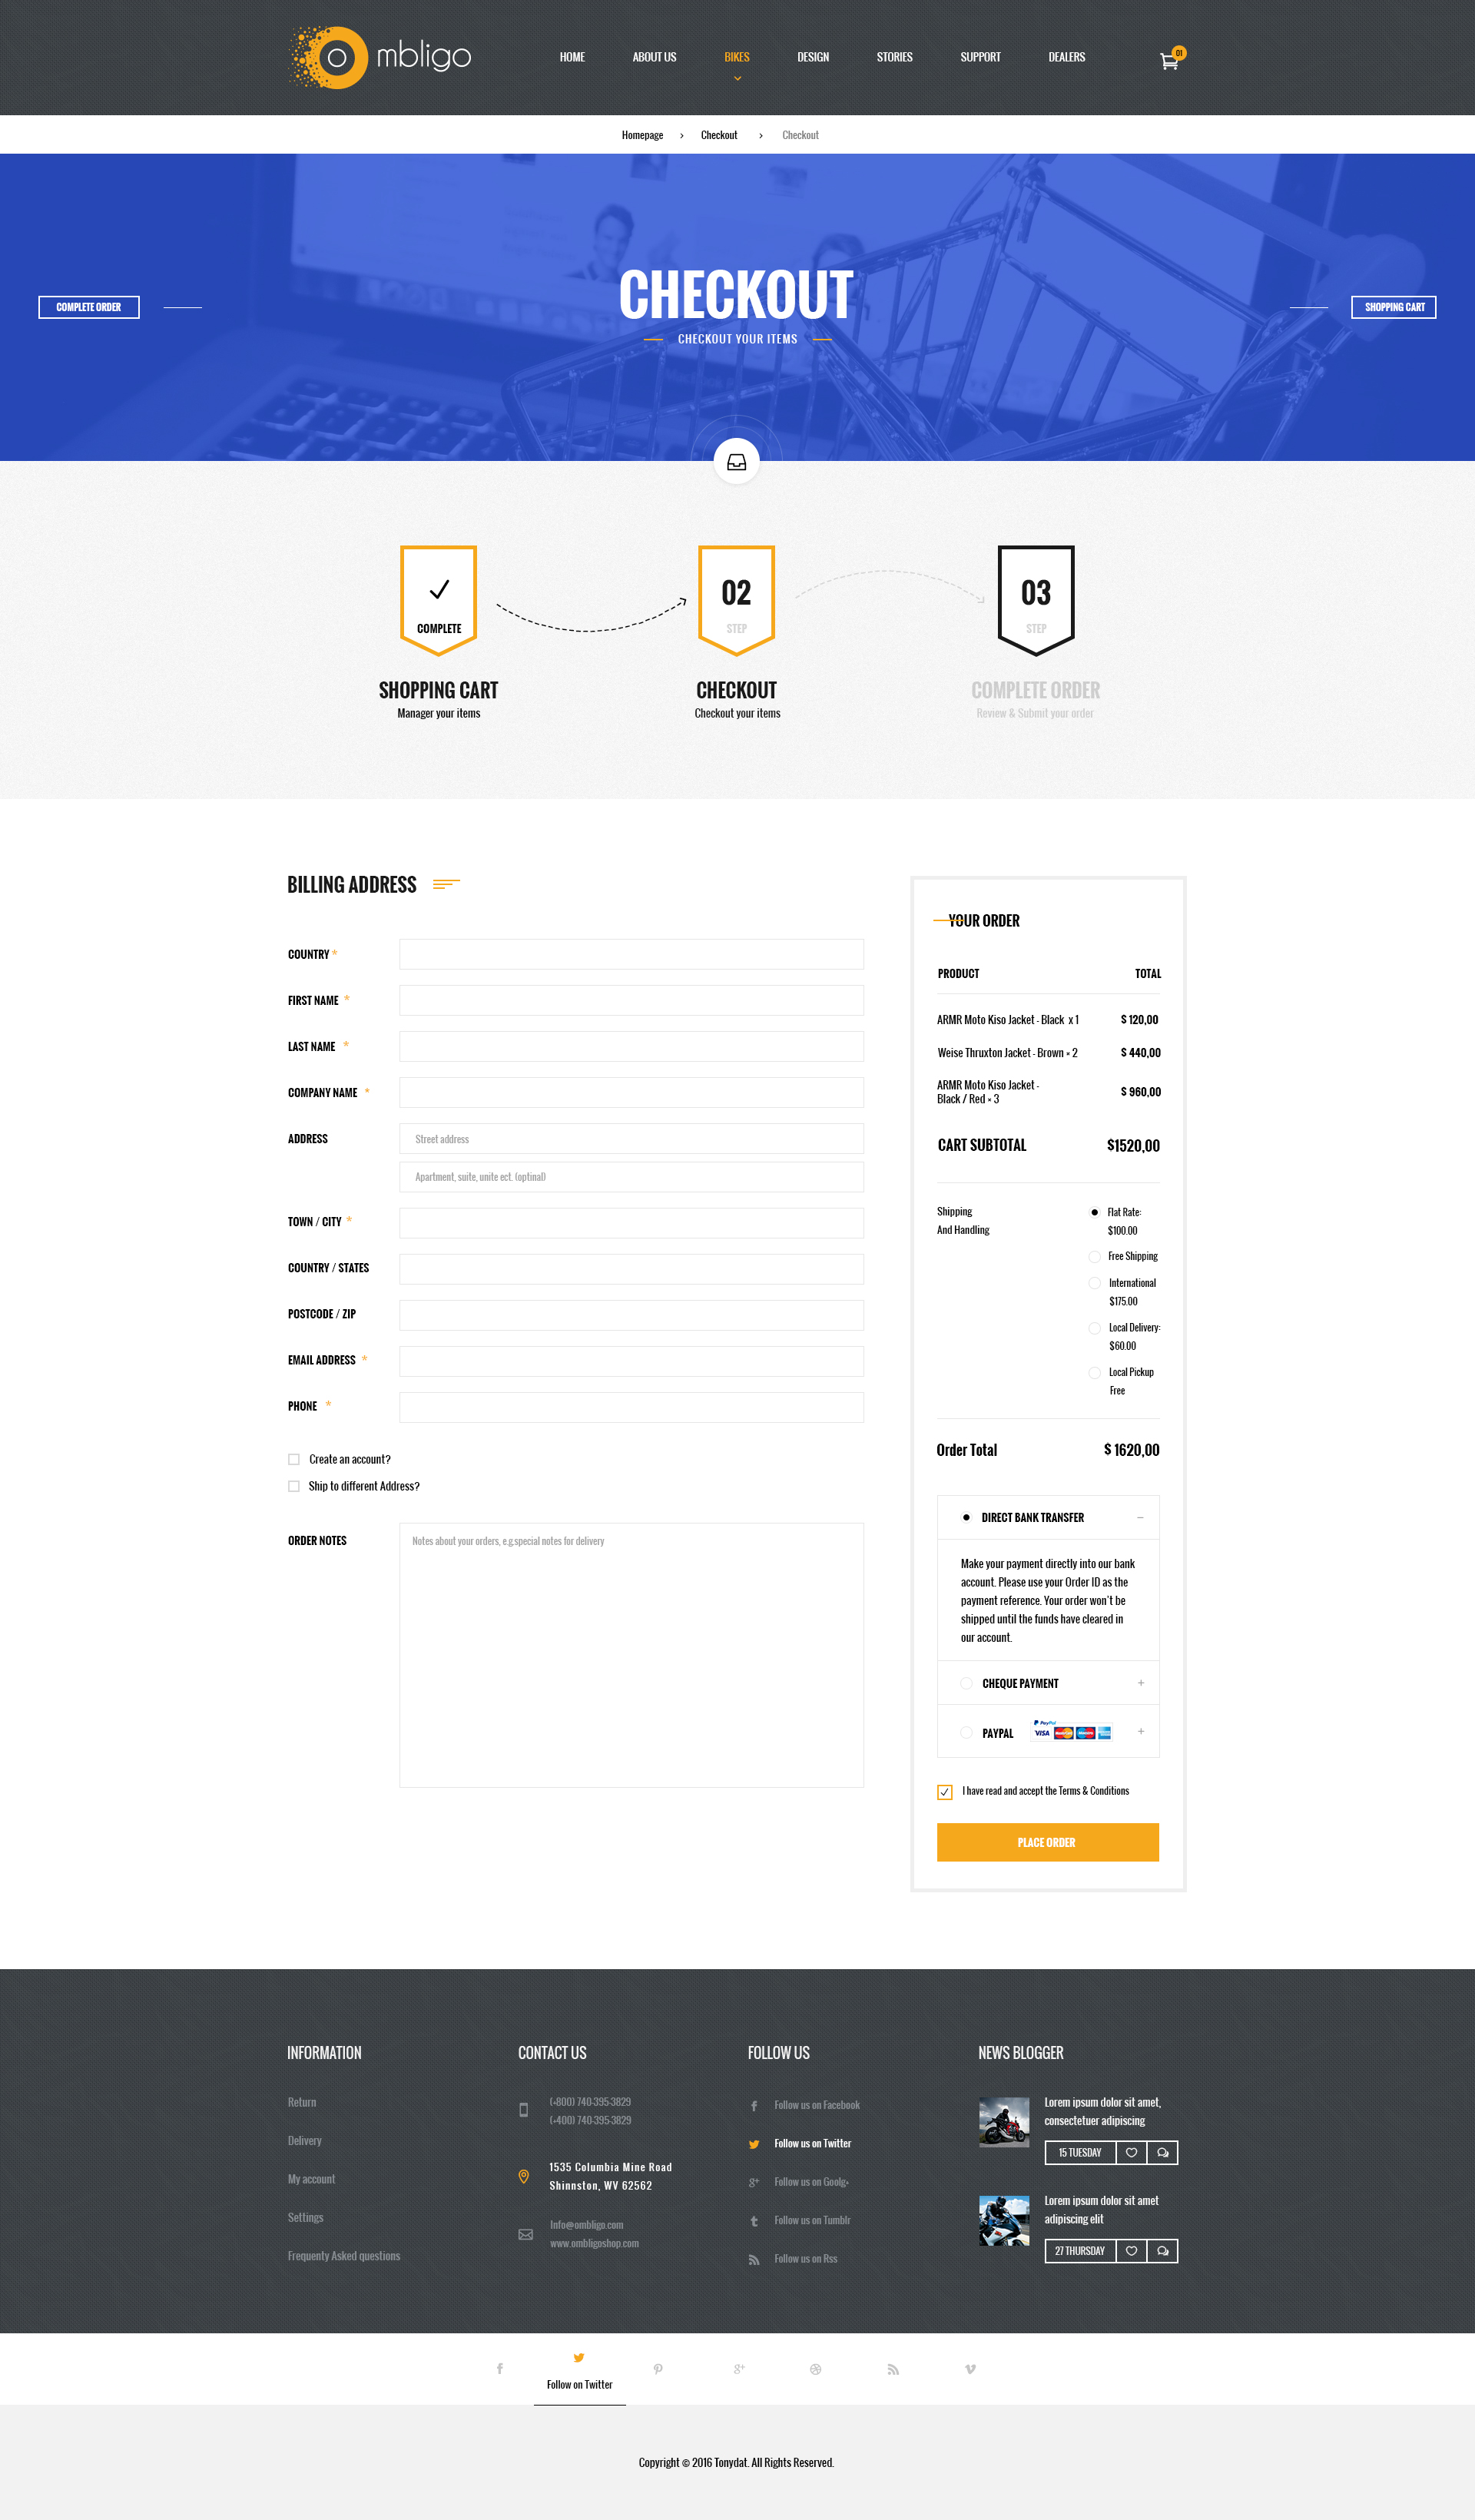Click the inbox tray icon below banner
Screen dimensions: 1475x2520
[x=737, y=462]
